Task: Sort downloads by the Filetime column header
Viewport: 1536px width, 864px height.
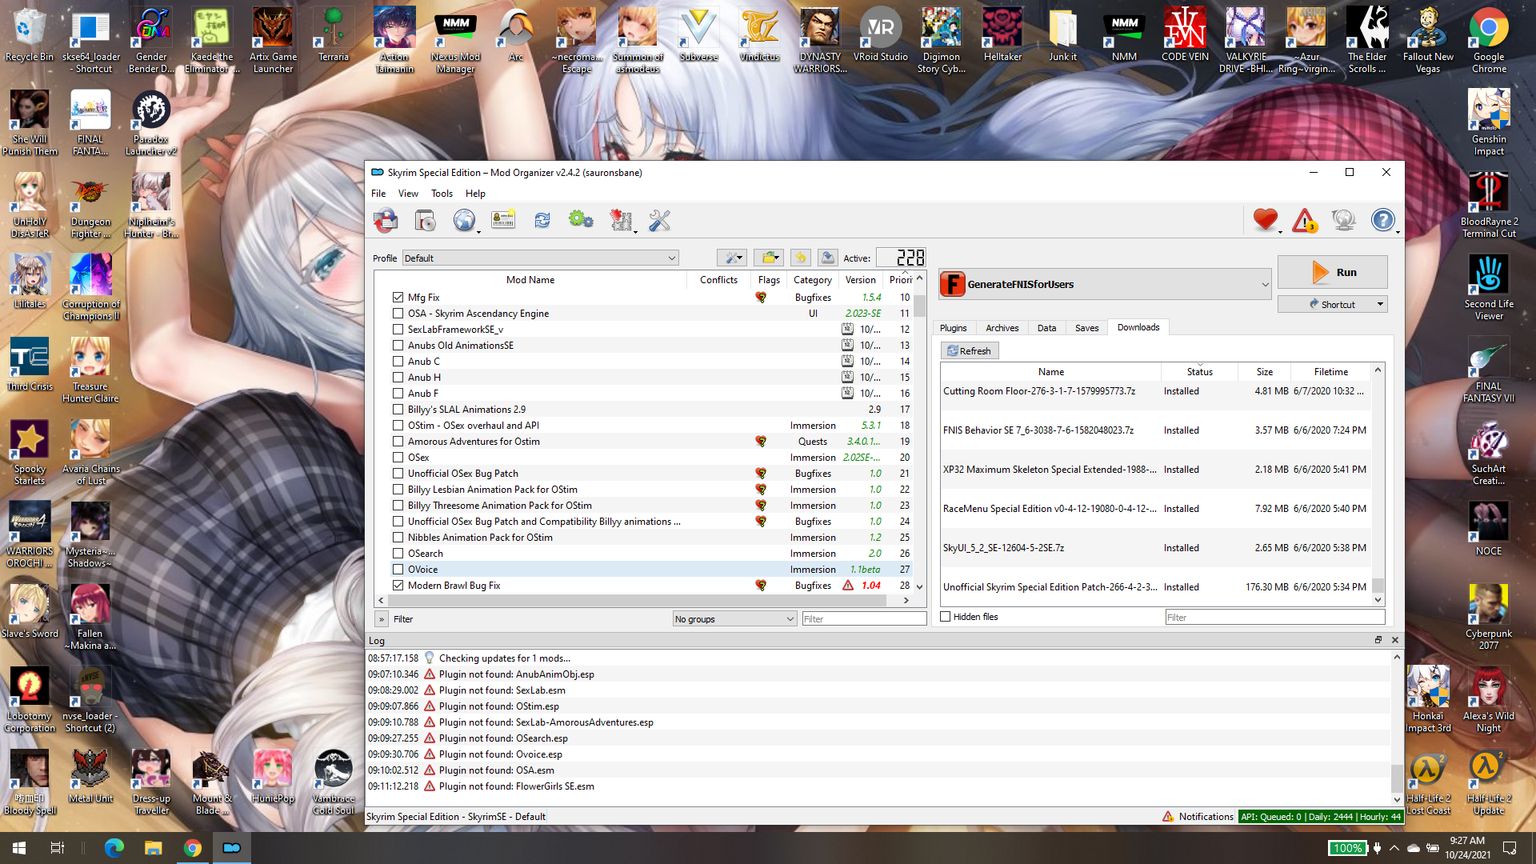Action: pos(1330,372)
